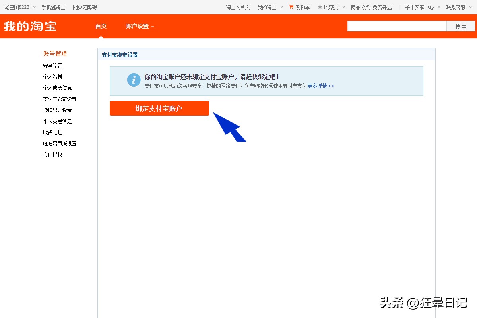Switch to the 首页 tab
This screenshot has height=318, width=477.
101,26
